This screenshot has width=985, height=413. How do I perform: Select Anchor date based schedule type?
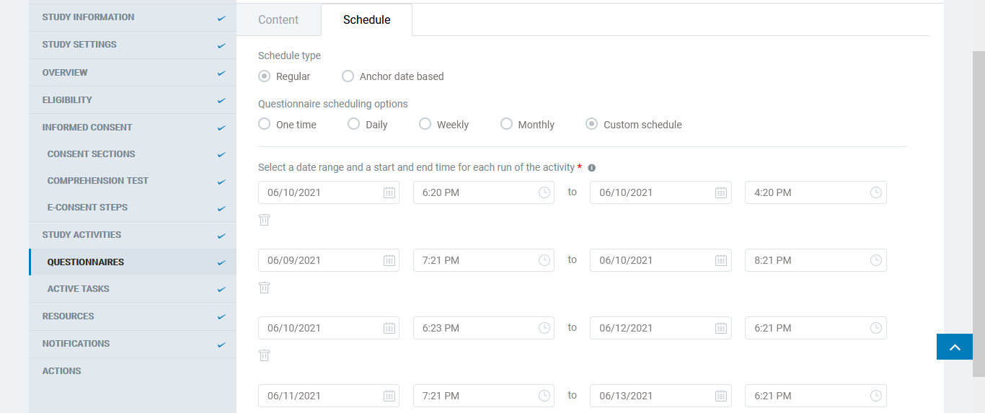point(348,76)
